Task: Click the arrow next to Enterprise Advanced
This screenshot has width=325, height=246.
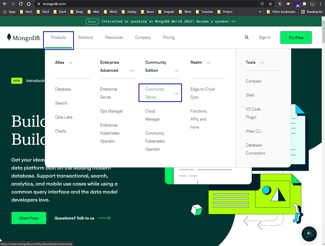Action: 131,71
